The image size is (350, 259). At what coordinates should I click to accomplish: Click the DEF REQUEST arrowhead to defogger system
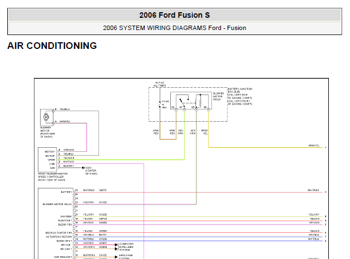click(116, 257)
